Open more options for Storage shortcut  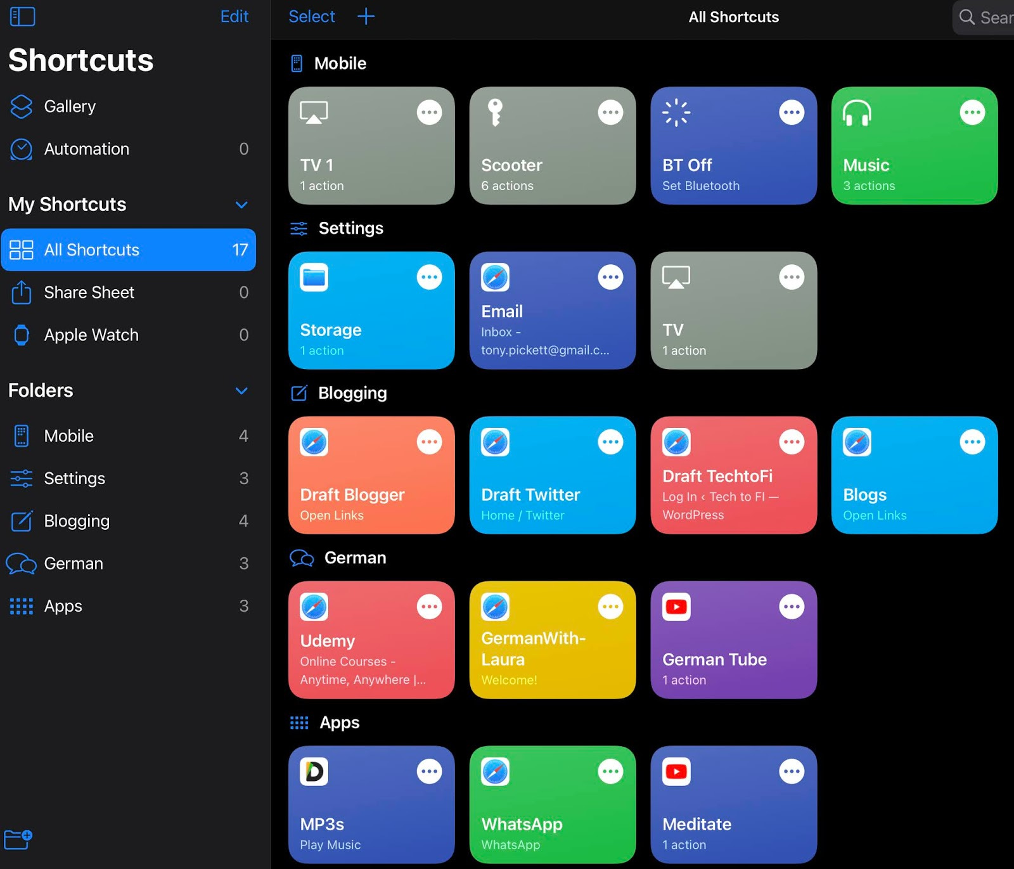(429, 277)
